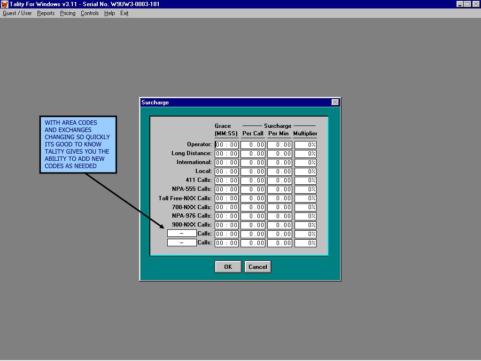
Task: Click 900-NXX Calls Per Min field
Action: click(279, 225)
